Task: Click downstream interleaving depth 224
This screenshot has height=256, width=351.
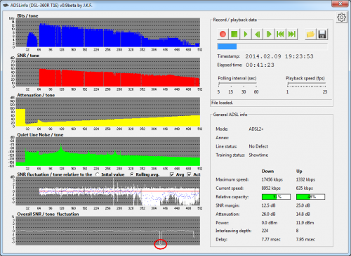Action: (x=265, y=231)
